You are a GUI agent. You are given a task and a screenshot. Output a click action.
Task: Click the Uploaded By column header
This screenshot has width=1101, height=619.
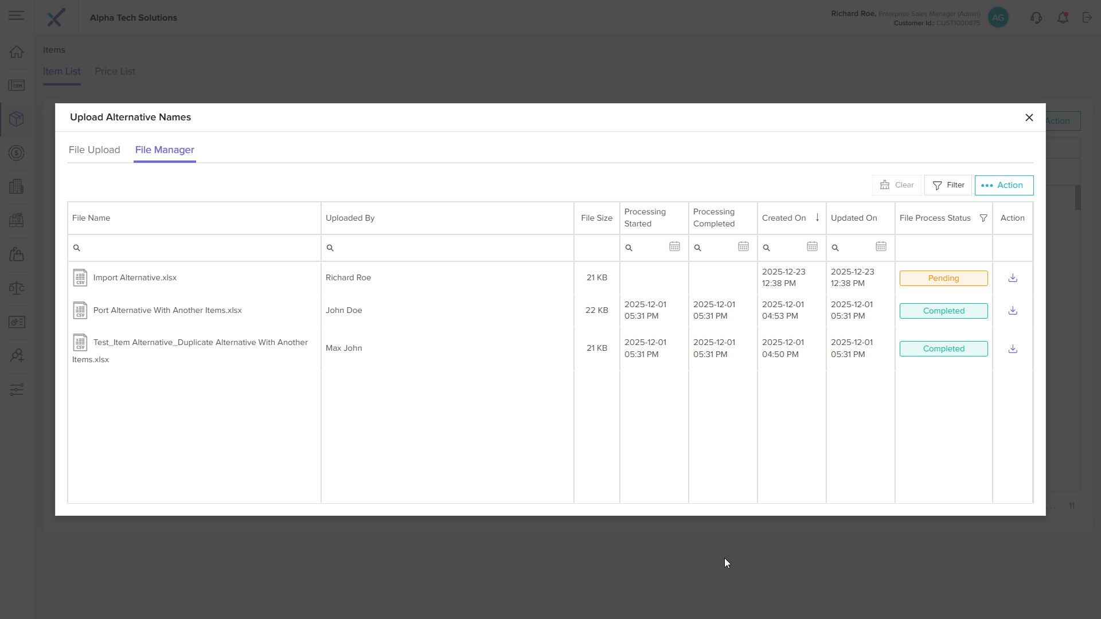(x=350, y=218)
